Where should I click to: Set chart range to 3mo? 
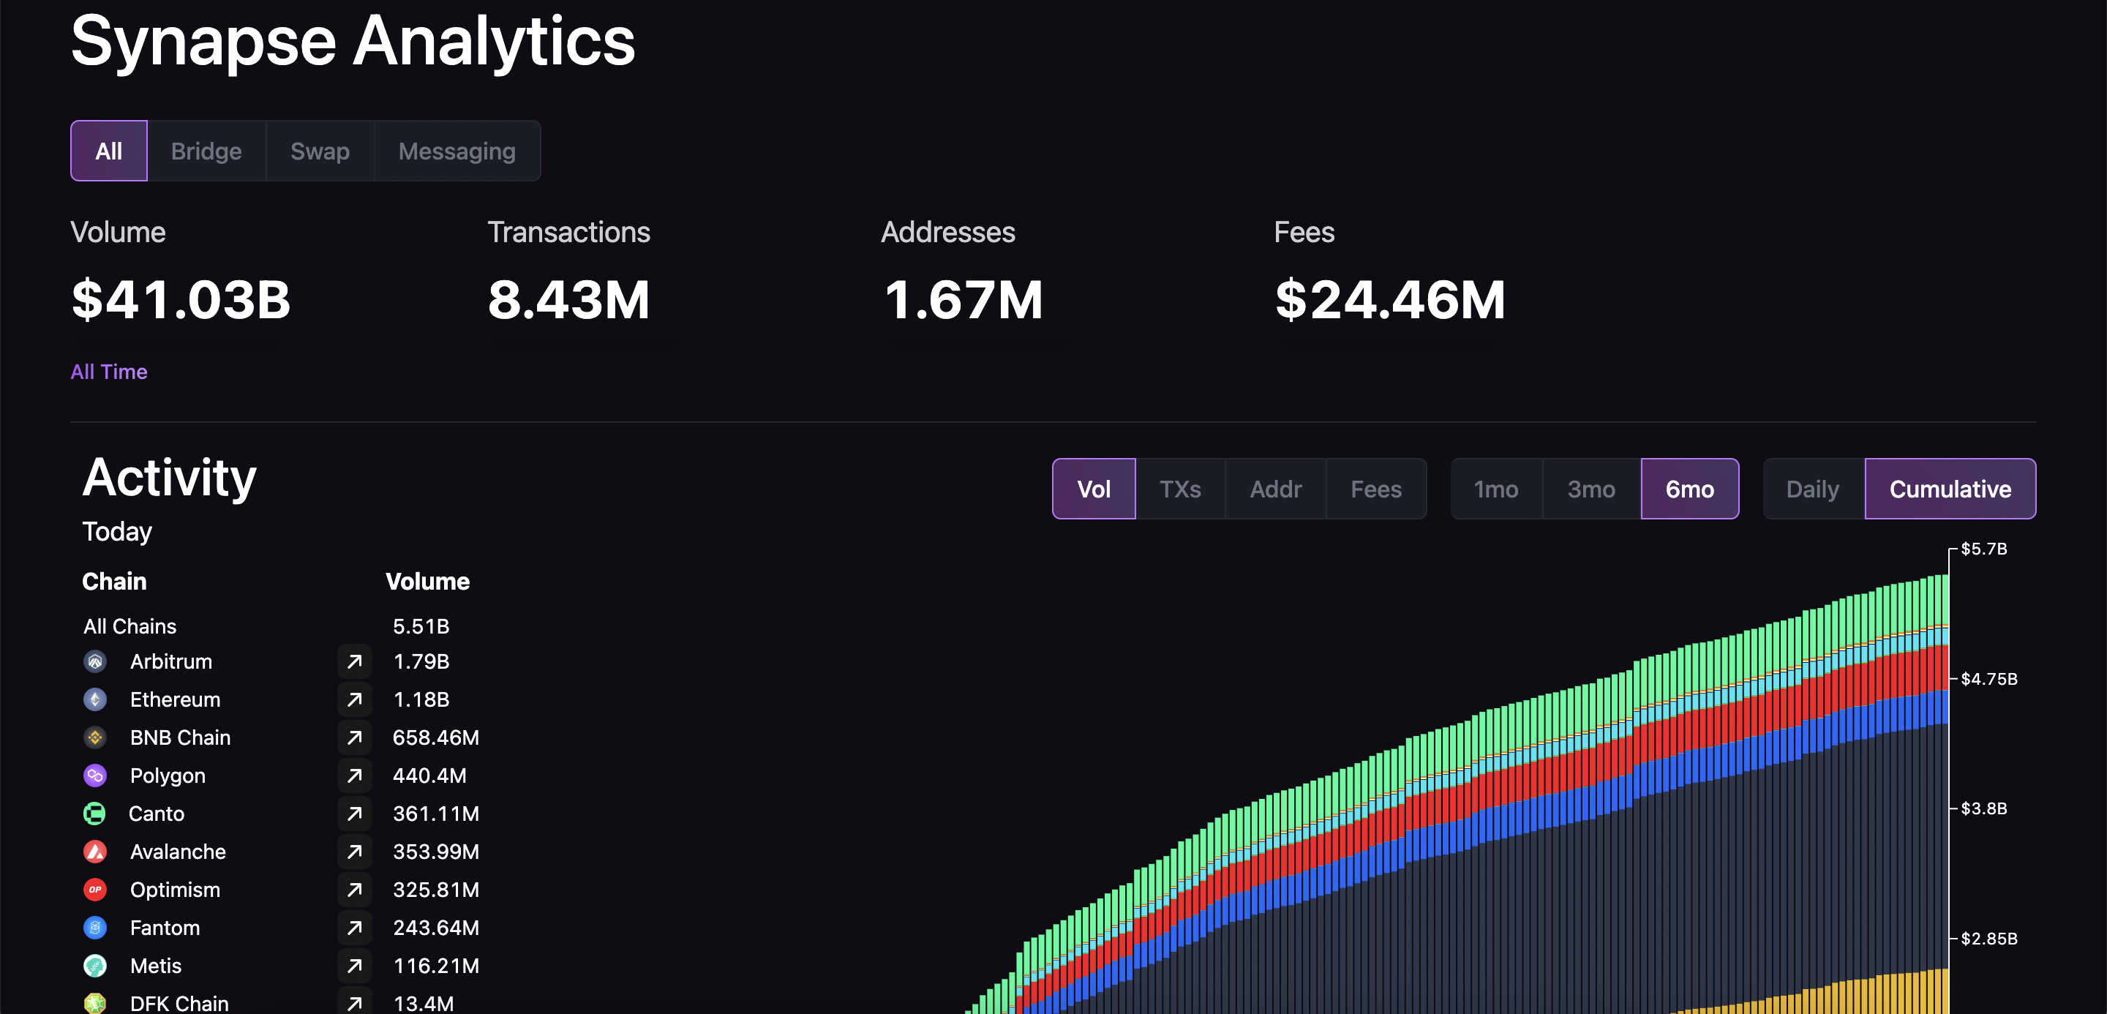click(1591, 488)
